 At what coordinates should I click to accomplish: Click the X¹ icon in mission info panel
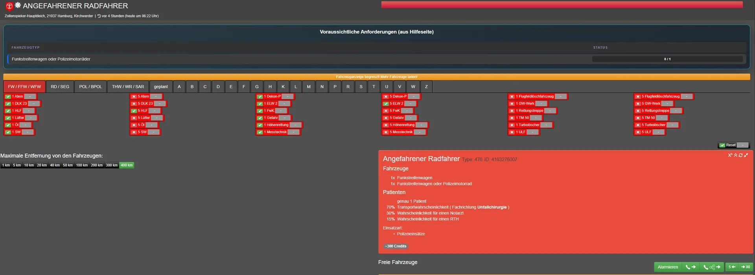730,155
